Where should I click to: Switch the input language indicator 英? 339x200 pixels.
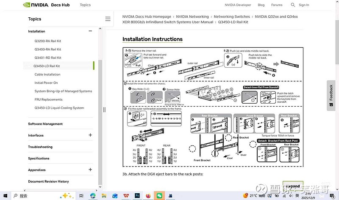297,195
